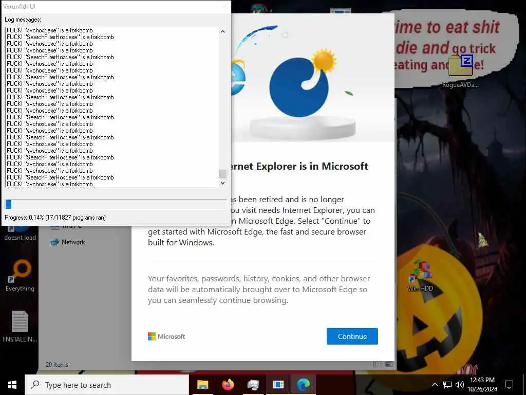Click the Vxrunfldr taskbar window icon
This screenshot has height=395, width=526.
point(278,385)
